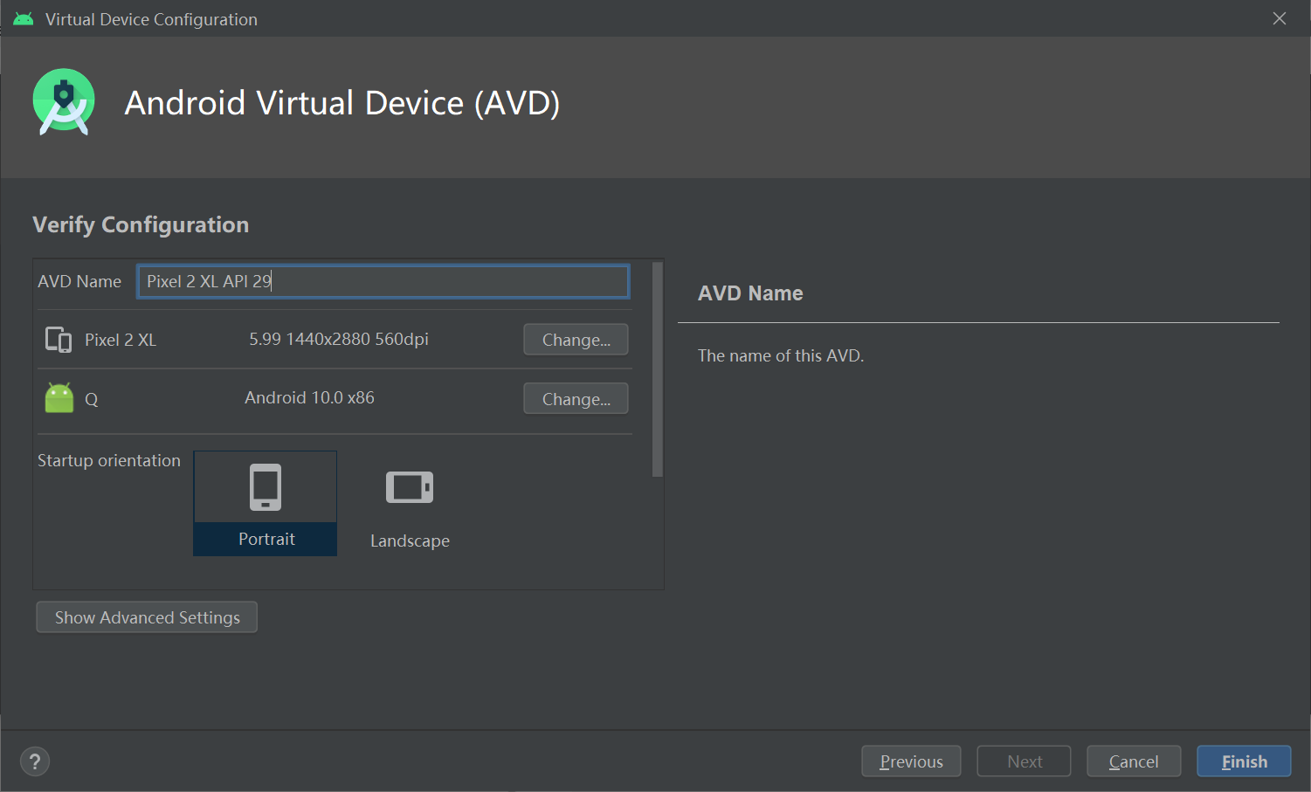The width and height of the screenshot is (1311, 792).
Task: Click the 'Q' release name text
Action: [92, 400]
